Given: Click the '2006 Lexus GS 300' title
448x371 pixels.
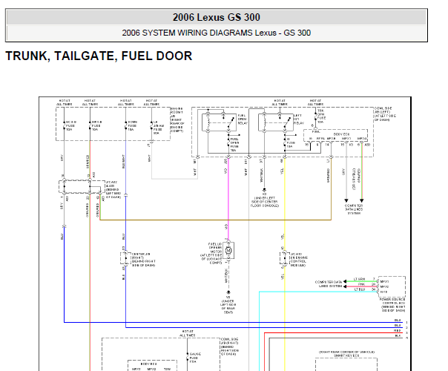Looking at the screenshot, I should coord(217,17).
